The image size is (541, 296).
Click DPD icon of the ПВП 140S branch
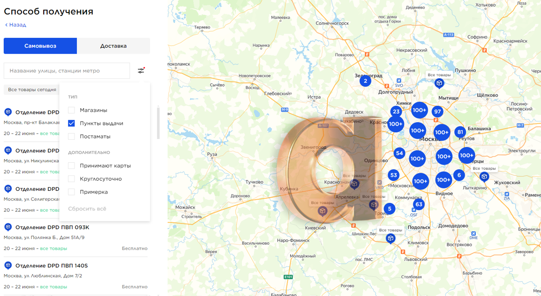pyautogui.click(x=8, y=265)
